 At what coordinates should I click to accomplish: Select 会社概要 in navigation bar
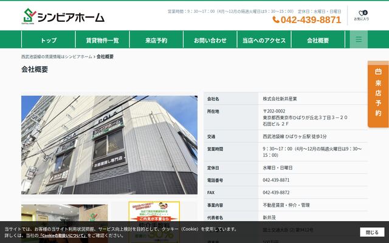[318, 40]
